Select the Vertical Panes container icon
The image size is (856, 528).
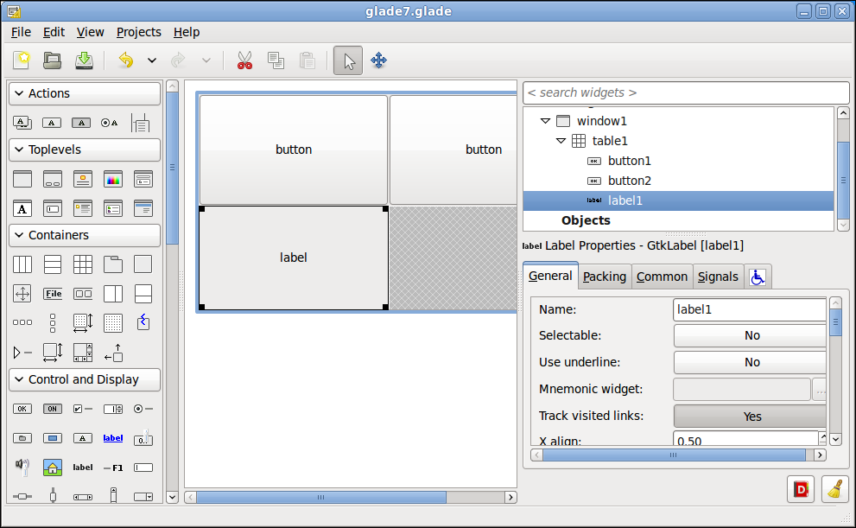coord(143,294)
